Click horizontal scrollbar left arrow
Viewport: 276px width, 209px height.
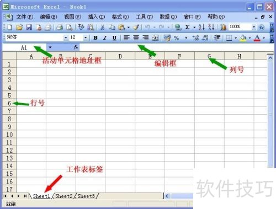[x=167, y=196]
